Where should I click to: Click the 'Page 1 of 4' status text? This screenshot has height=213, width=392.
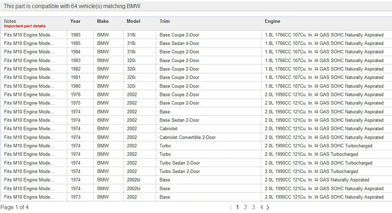point(15,207)
